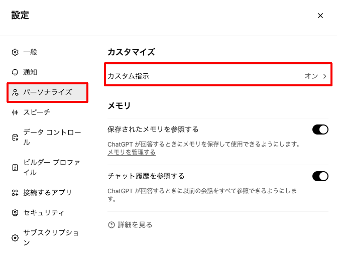337x260 pixels.
Task: Click the connected apps grid icon
Action: pyautogui.click(x=15, y=193)
